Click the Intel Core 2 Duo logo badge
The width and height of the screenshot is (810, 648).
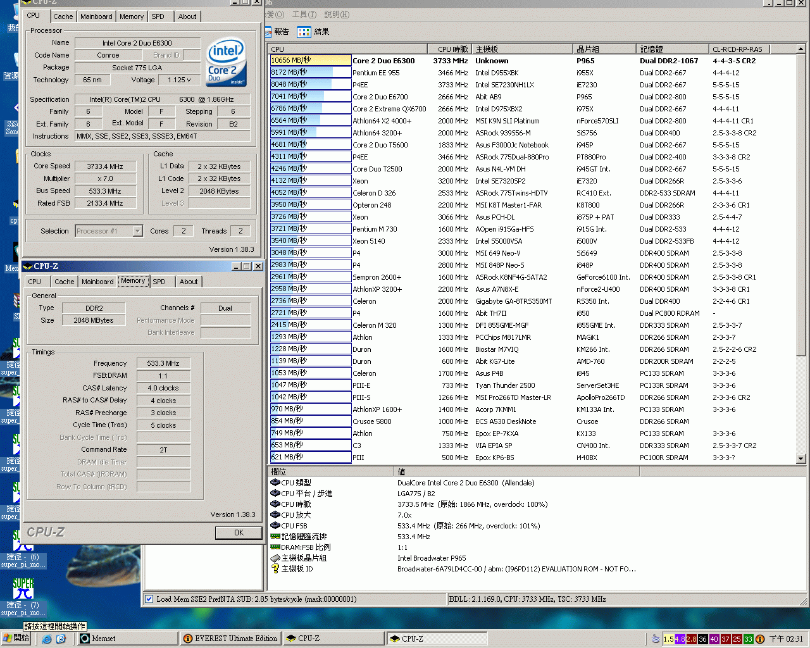pyautogui.click(x=226, y=63)
